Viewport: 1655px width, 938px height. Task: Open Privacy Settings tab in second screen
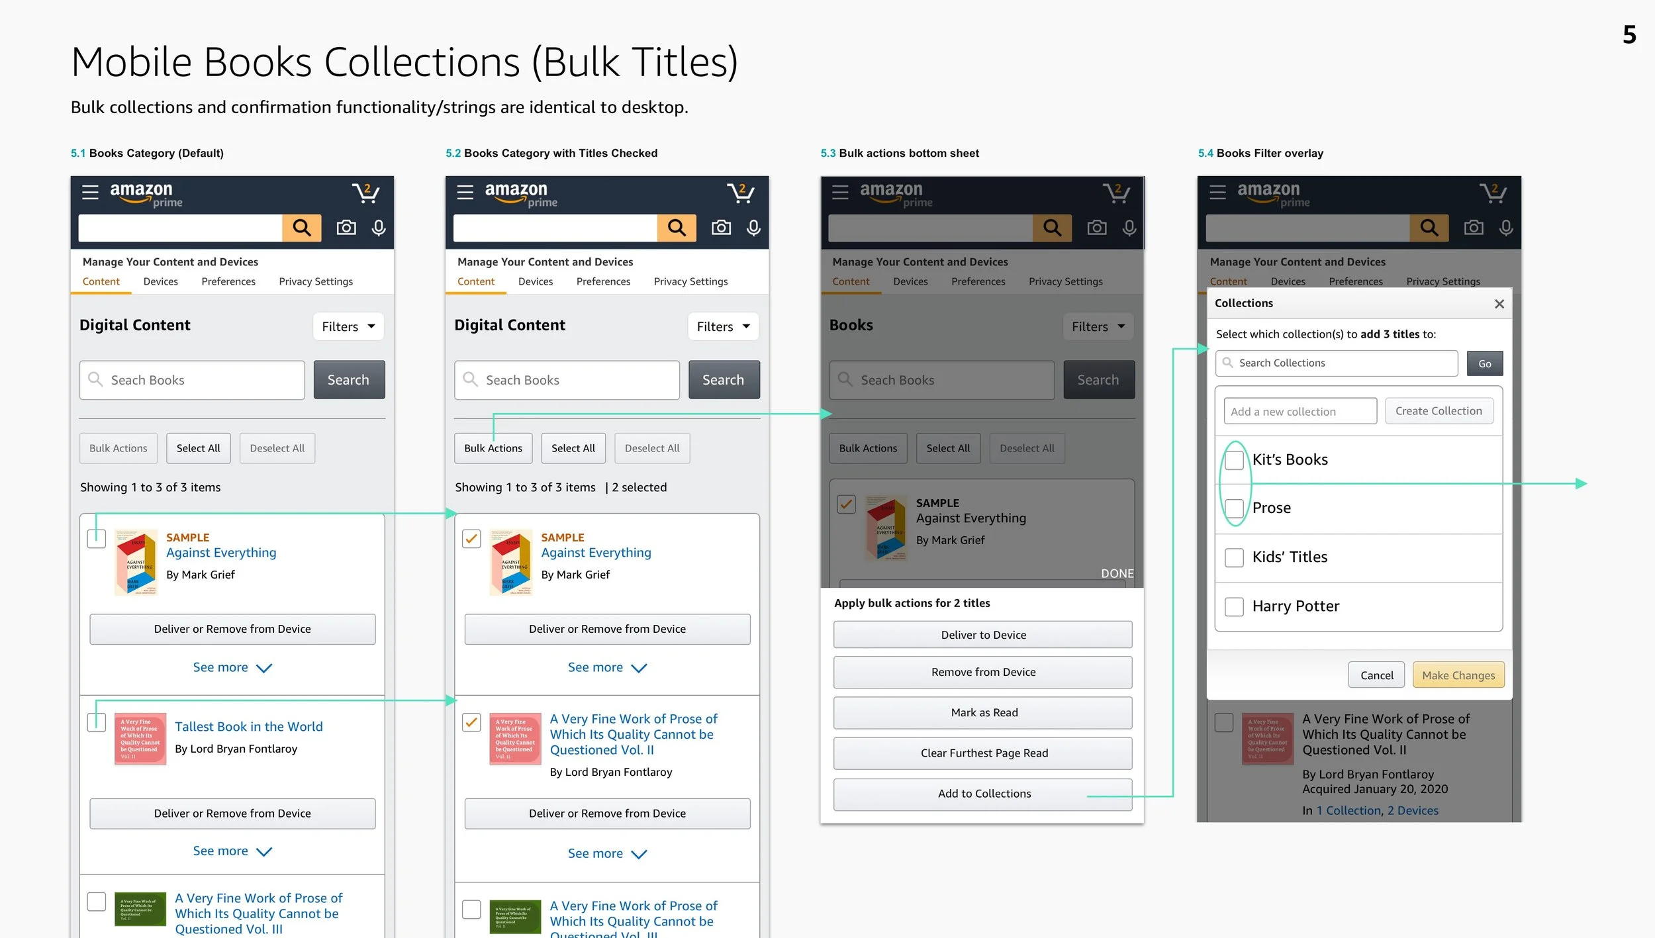[690, 281]
